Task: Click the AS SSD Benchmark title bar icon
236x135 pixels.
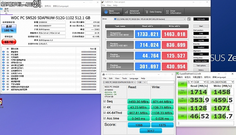Action: coord(104,74)
